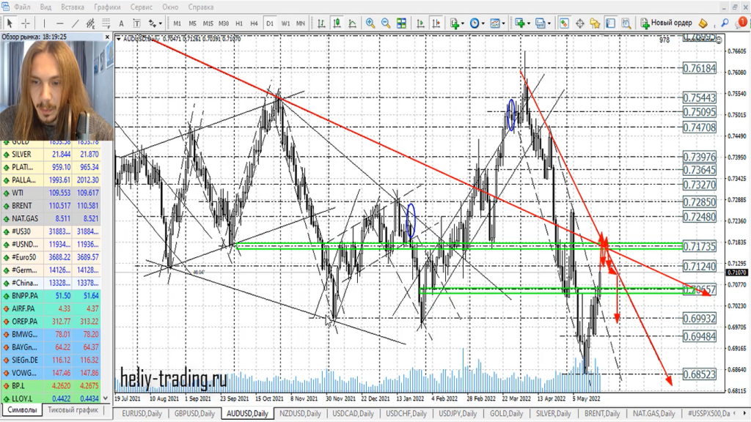Expand the clock periodicity dropdown
751x422 pixels.
pyautogui.click(x=478, y=23)
